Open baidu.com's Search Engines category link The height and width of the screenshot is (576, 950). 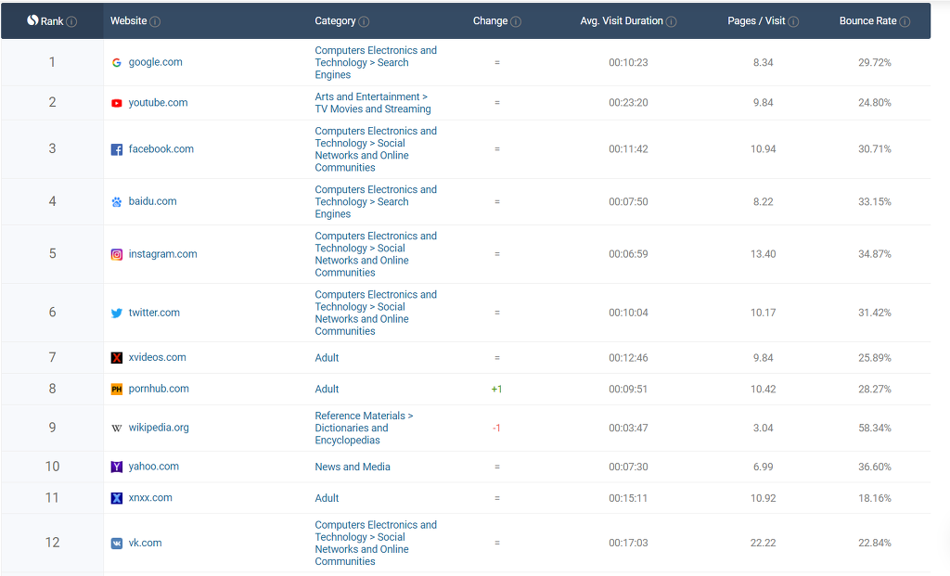[x=376, y=201]
